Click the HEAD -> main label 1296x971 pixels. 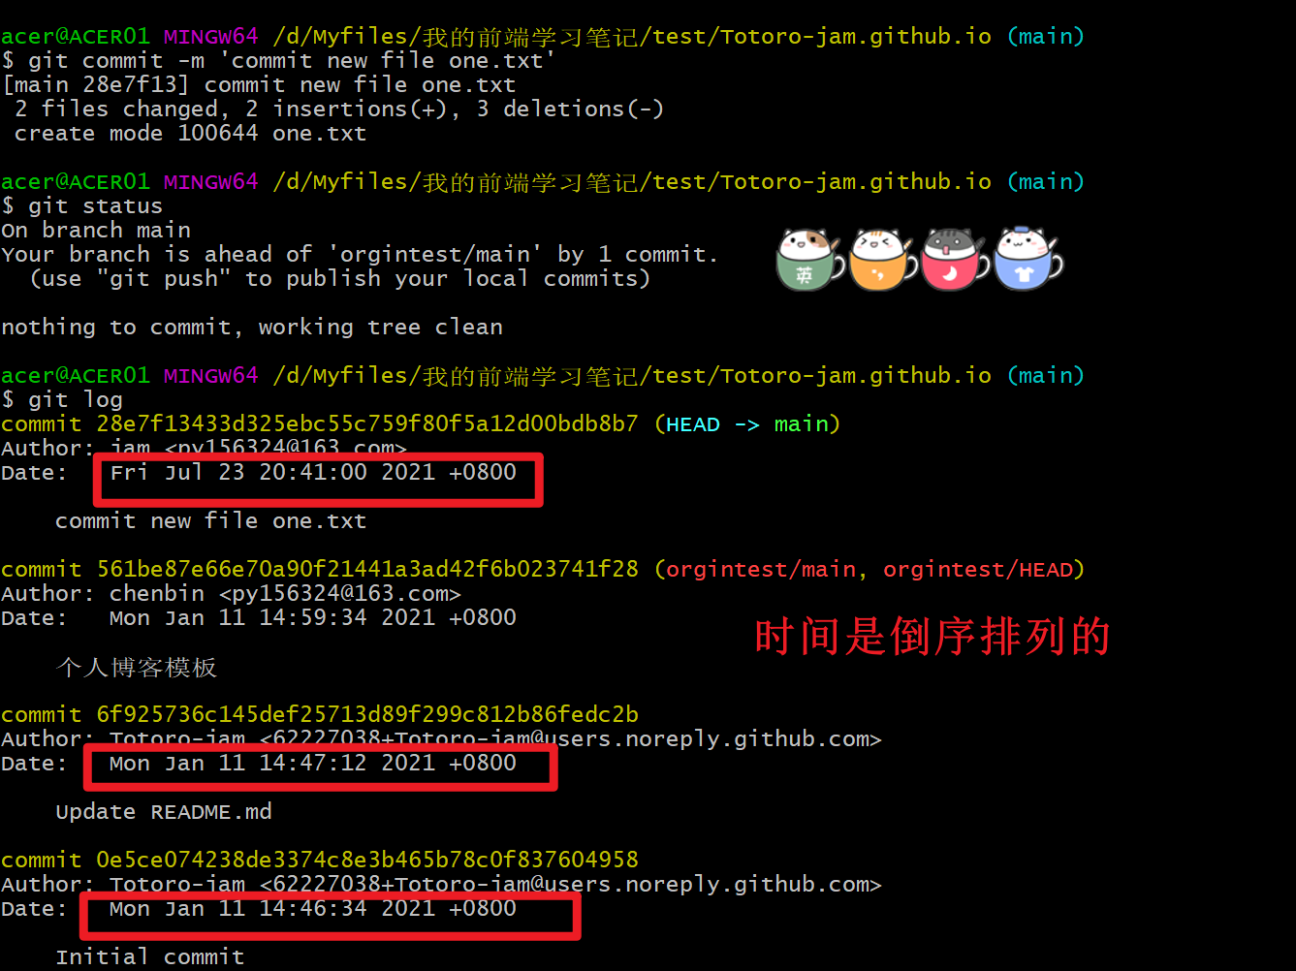coord(747,423)
